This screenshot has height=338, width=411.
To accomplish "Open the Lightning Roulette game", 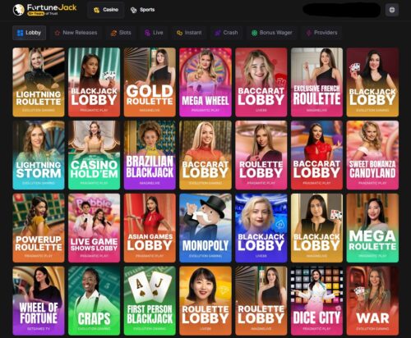I will [x=39, y=82].
